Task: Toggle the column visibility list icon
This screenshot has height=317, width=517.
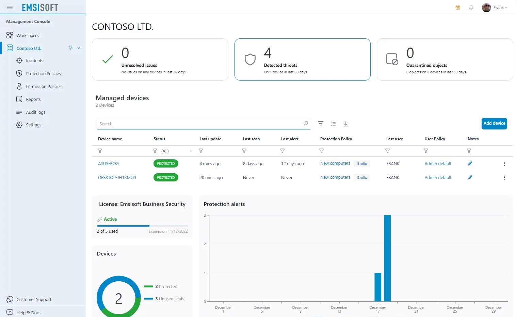Action: pyautogui.click(x=333, y=124)
